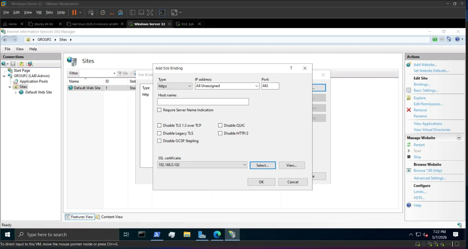Click the IIS home icon in address bar
Image resolution: width=468 pixels, height=249 pixels.
[449, 39]
